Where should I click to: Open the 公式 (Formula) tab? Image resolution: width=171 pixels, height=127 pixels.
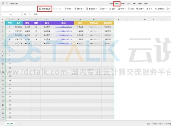pyautogui.click(x=129, y=3)
